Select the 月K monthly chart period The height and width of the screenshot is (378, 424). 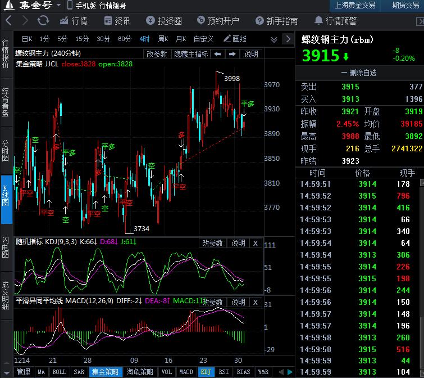(181, 39)
